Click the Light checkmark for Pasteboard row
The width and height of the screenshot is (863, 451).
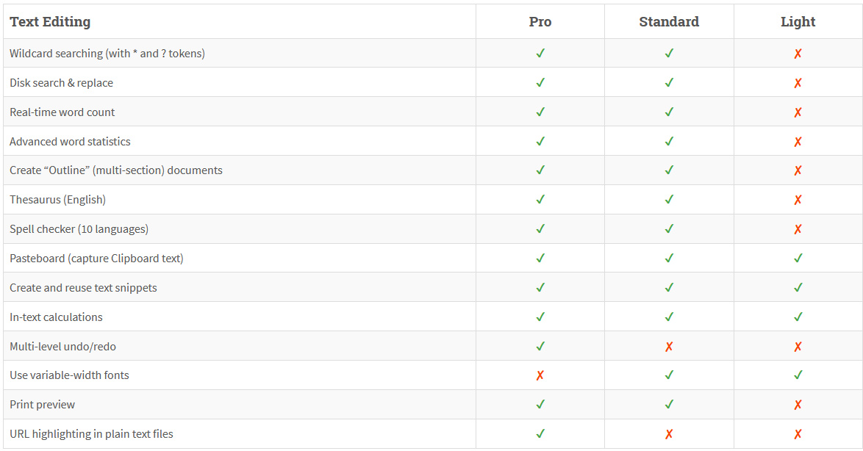tap(798, 259)
